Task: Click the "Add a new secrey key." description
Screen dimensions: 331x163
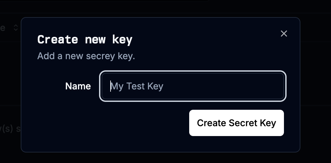Action: tap(86, 56)
